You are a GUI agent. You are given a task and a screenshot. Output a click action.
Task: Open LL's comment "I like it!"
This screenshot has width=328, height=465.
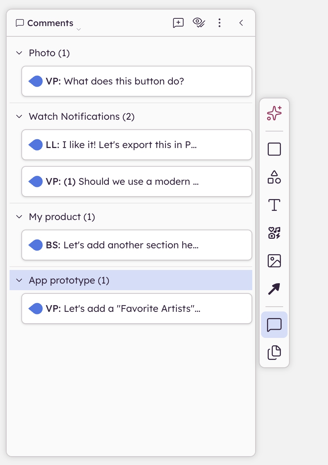coord(137,145)
